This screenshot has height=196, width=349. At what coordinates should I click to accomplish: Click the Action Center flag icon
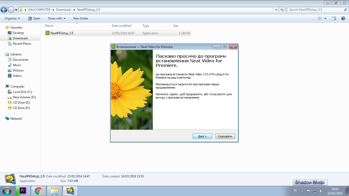(308, 191)
